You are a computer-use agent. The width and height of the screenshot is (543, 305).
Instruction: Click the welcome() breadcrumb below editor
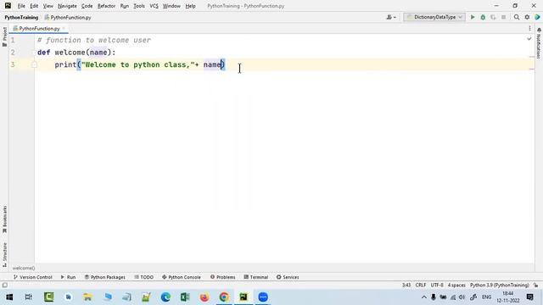pos(24,268)
